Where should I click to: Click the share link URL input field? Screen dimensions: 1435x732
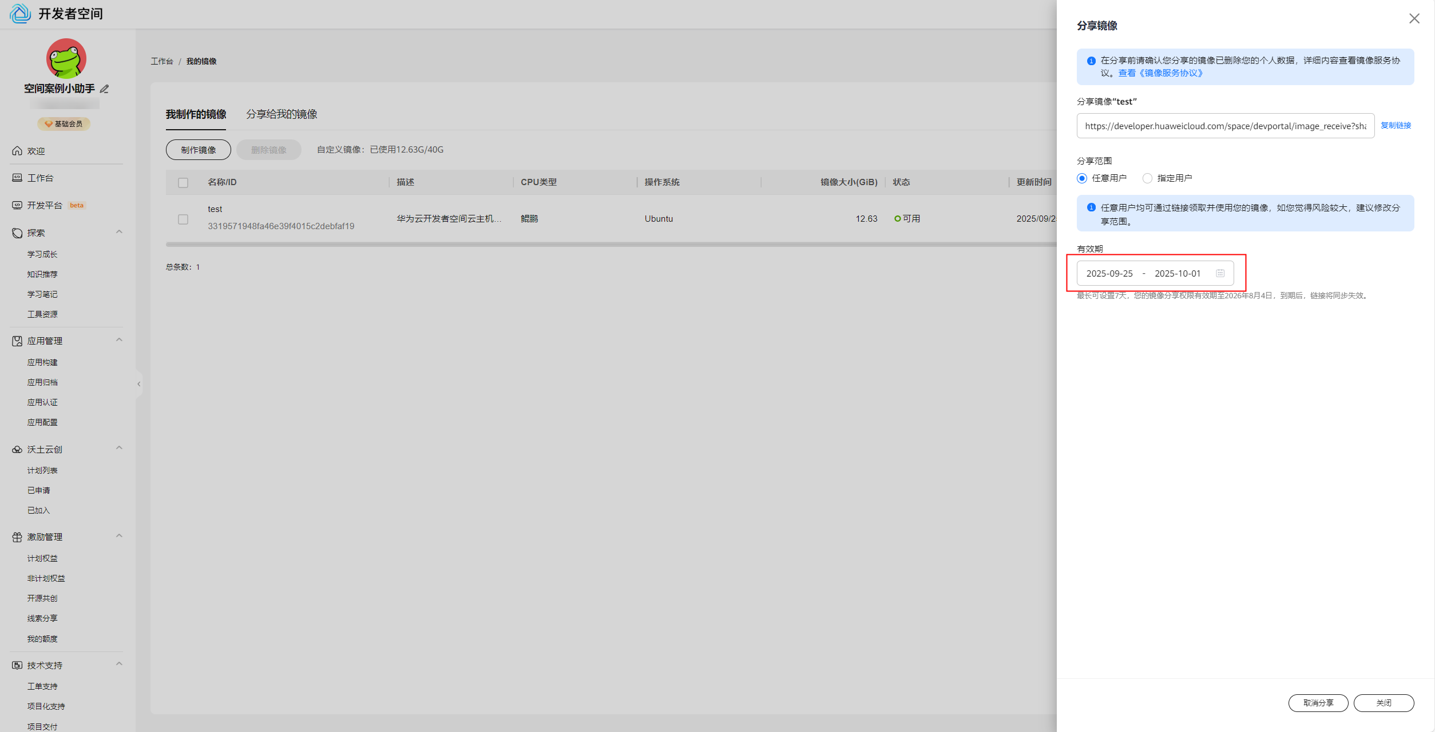(x=1224, y=126)
